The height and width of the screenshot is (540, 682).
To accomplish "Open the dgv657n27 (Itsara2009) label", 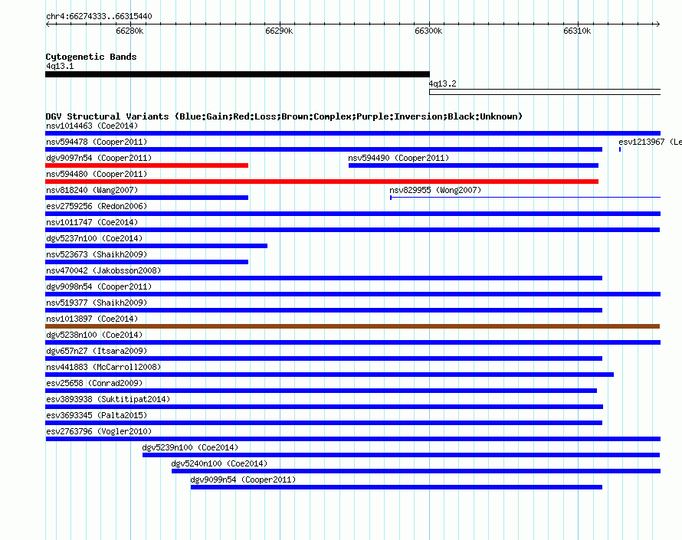I will [97, 352].
